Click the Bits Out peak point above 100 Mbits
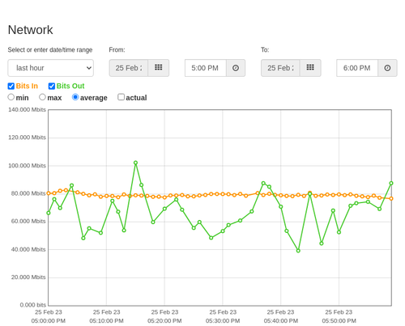405x326 pixels. (x=135, y=163)
